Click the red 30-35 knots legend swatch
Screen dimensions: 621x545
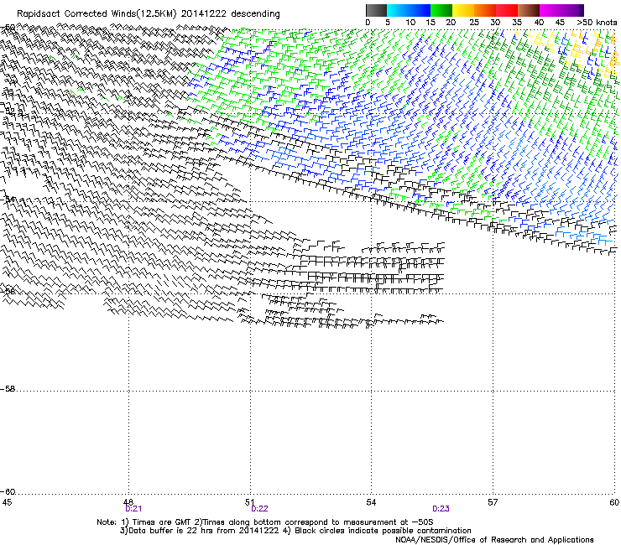507,10
